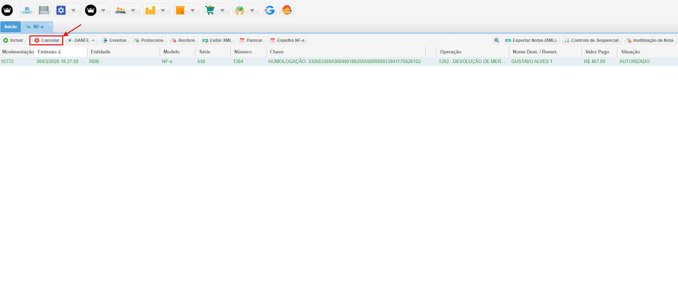Expand the people group menu dropdown
This screenshot has width=678, height=291.
133,10
